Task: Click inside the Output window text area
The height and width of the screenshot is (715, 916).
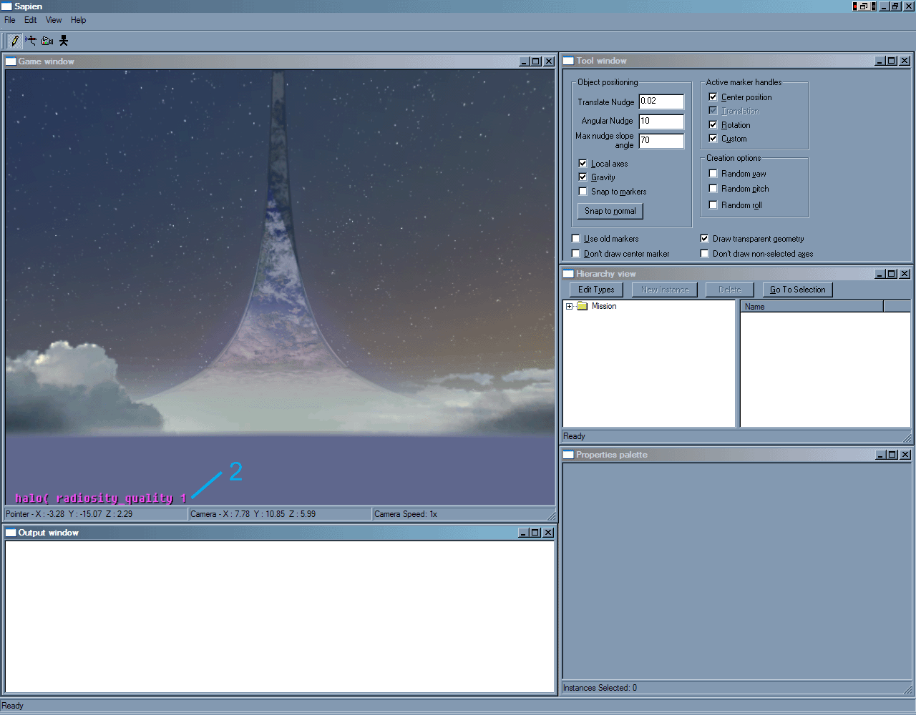Action: tap(280, 616)
